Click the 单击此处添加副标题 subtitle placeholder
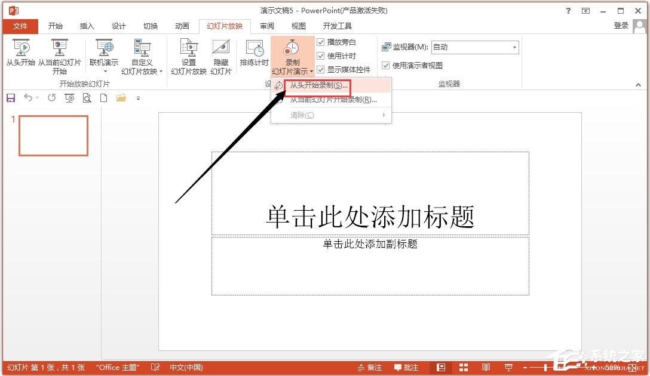Image resolution: width=650 pixels, height=376 pixels. coord(370,266)
